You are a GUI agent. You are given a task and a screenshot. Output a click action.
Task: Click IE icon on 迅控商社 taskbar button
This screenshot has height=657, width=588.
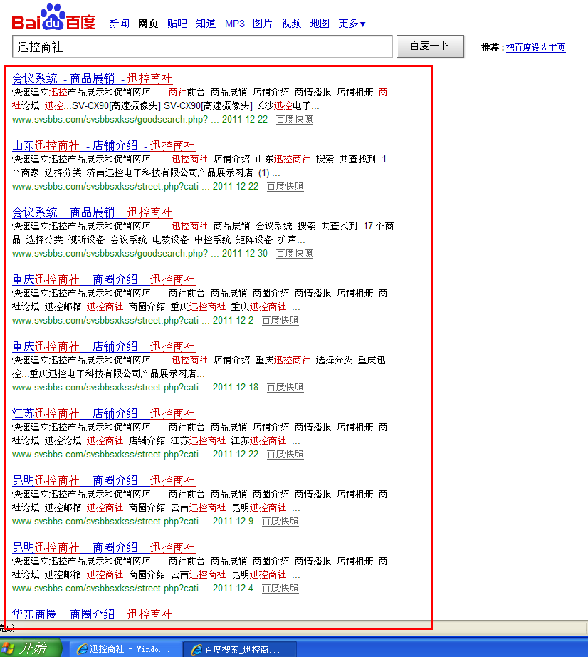click(x=82, y=649)
